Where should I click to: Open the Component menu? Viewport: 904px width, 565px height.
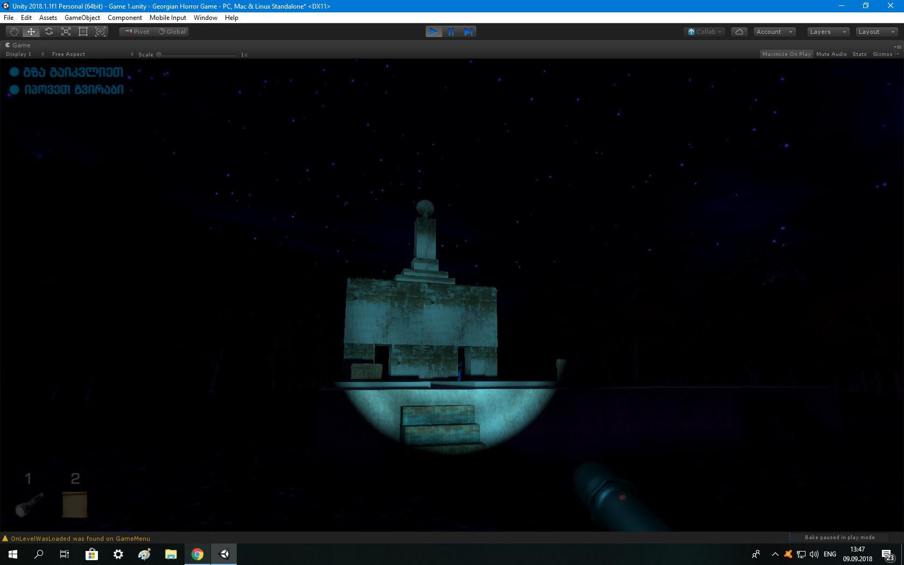125,18
